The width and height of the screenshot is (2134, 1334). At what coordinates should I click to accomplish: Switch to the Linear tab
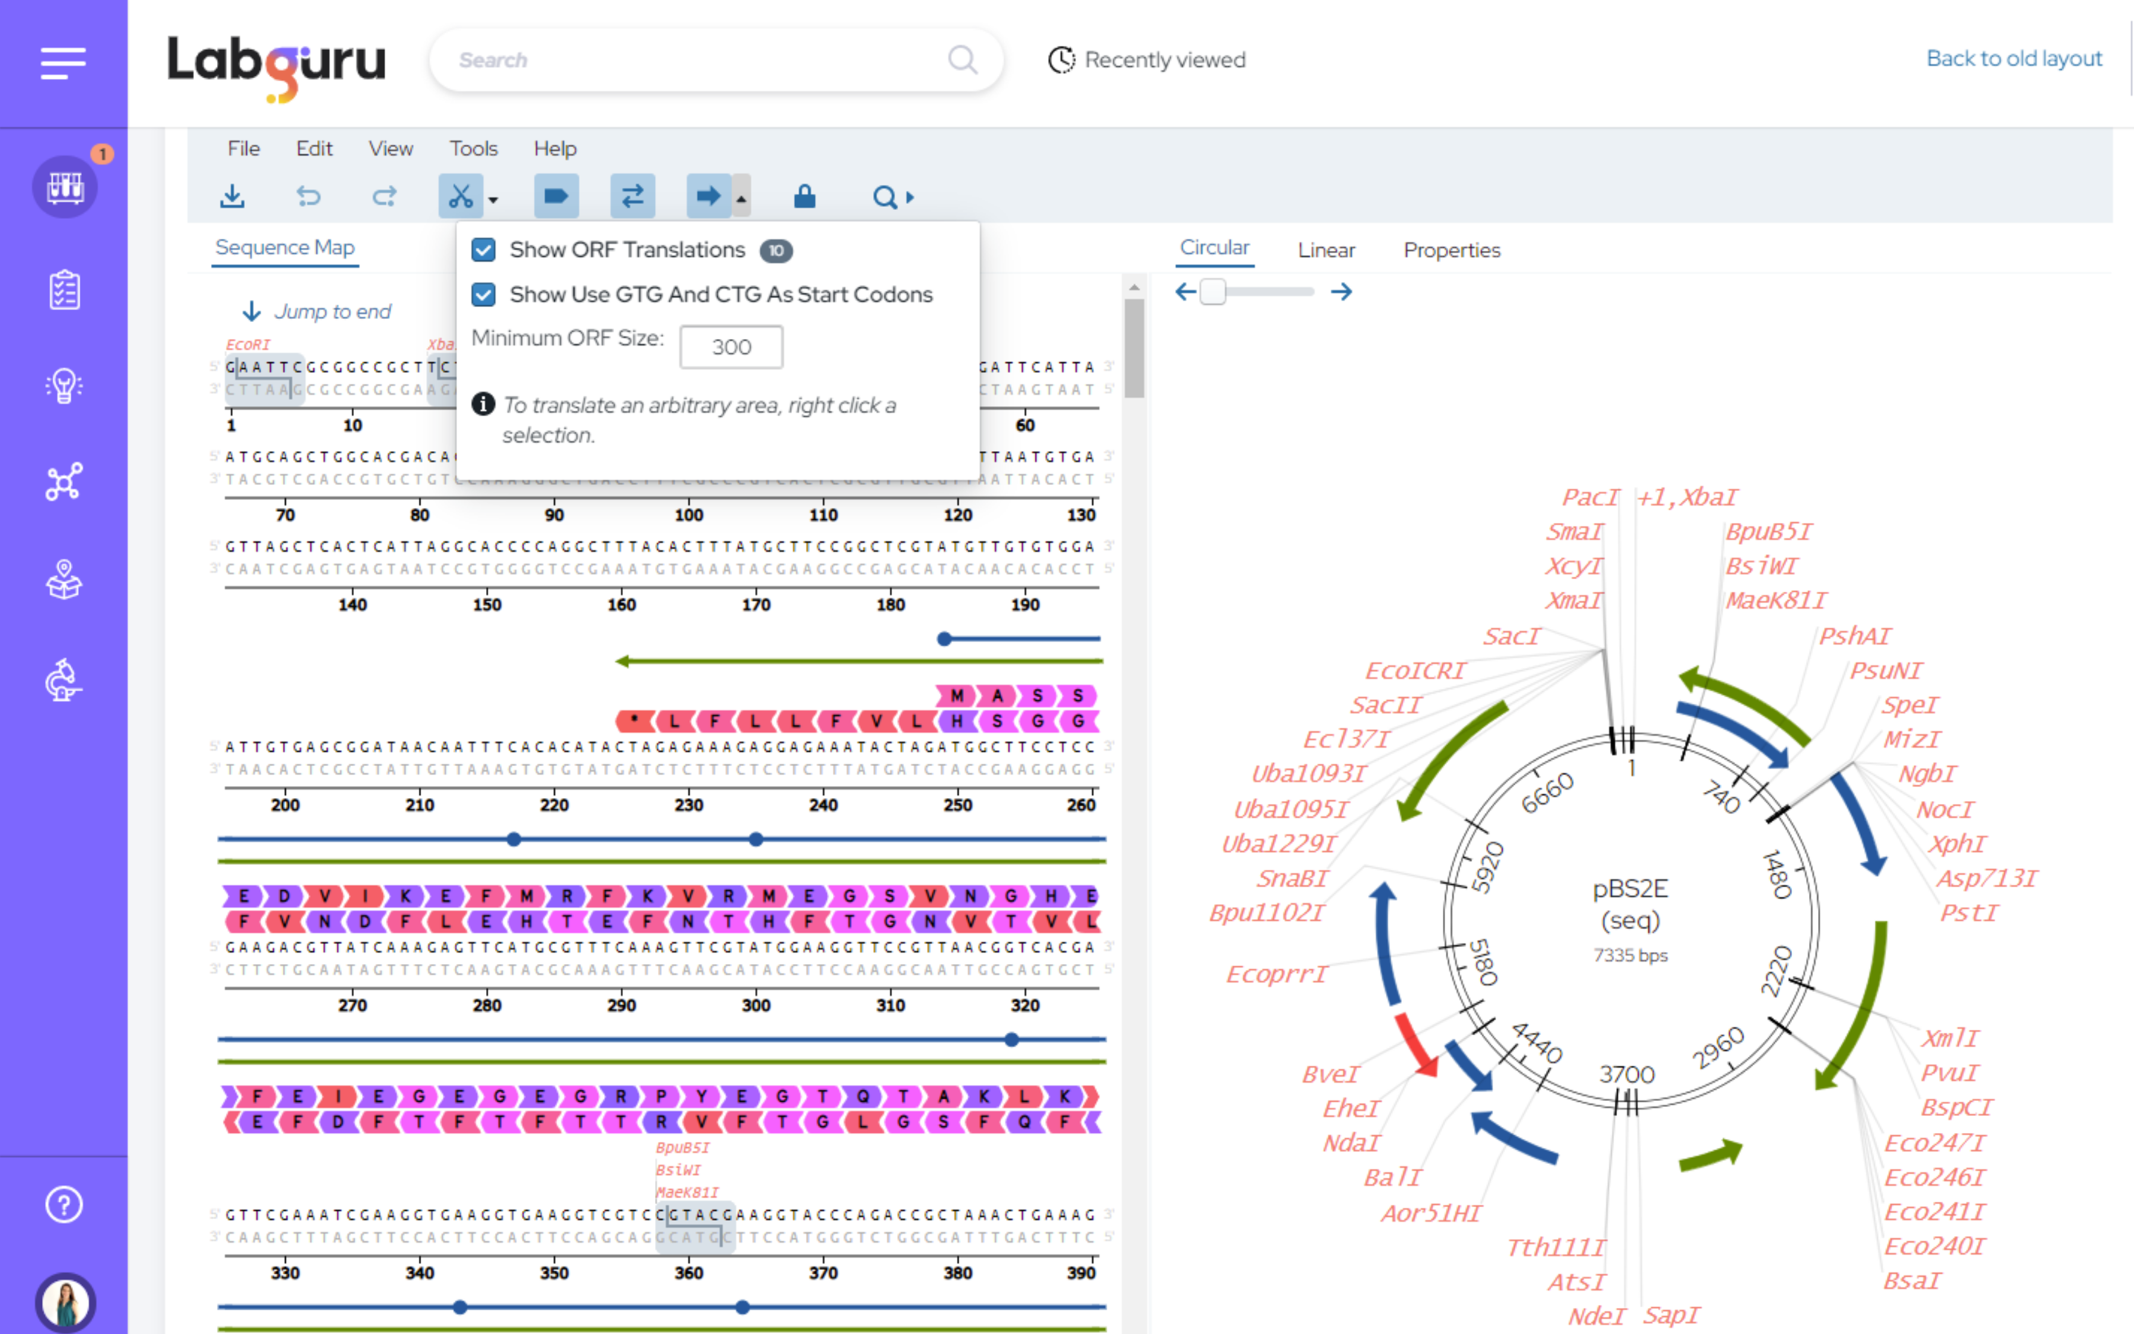pos(1325,250)
